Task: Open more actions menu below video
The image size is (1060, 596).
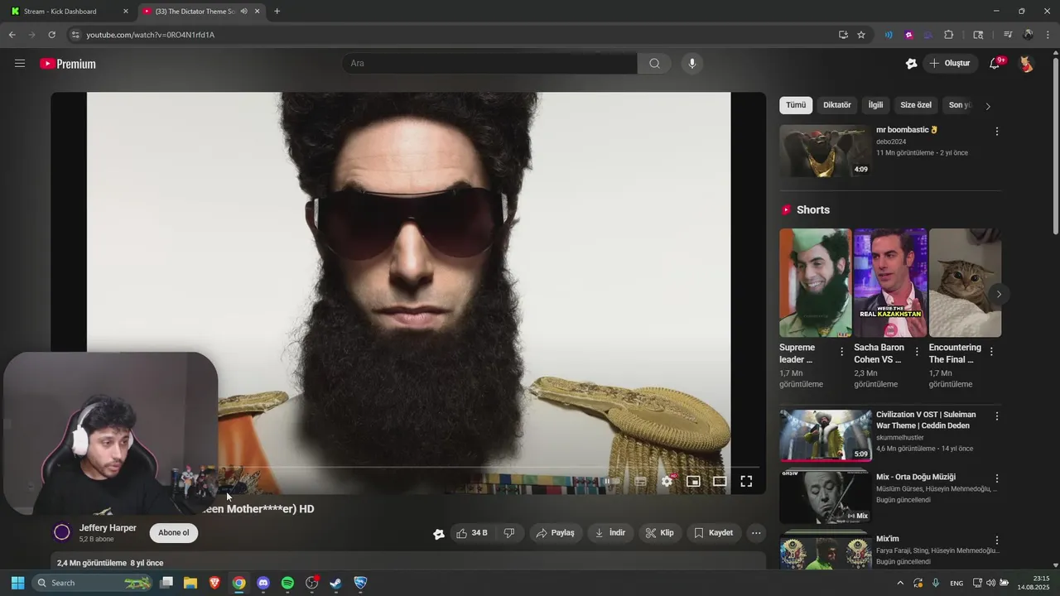Action: coord(756,533)
